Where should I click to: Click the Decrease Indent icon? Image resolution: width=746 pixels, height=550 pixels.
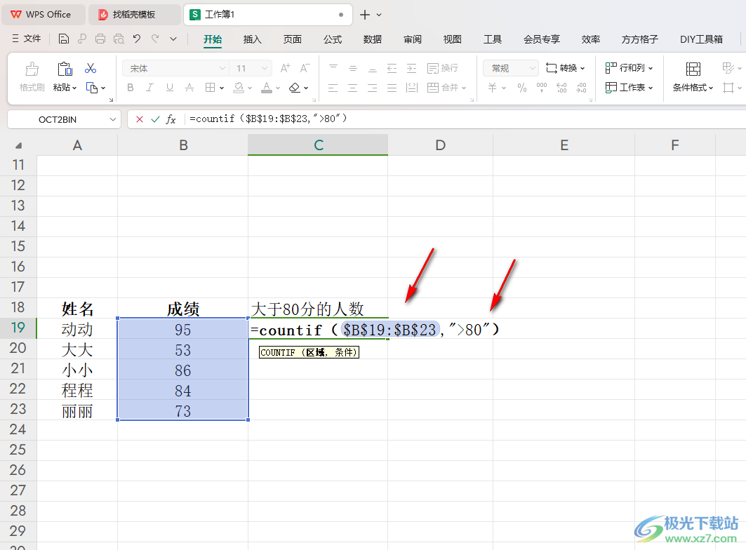click(x=392, y=68)
